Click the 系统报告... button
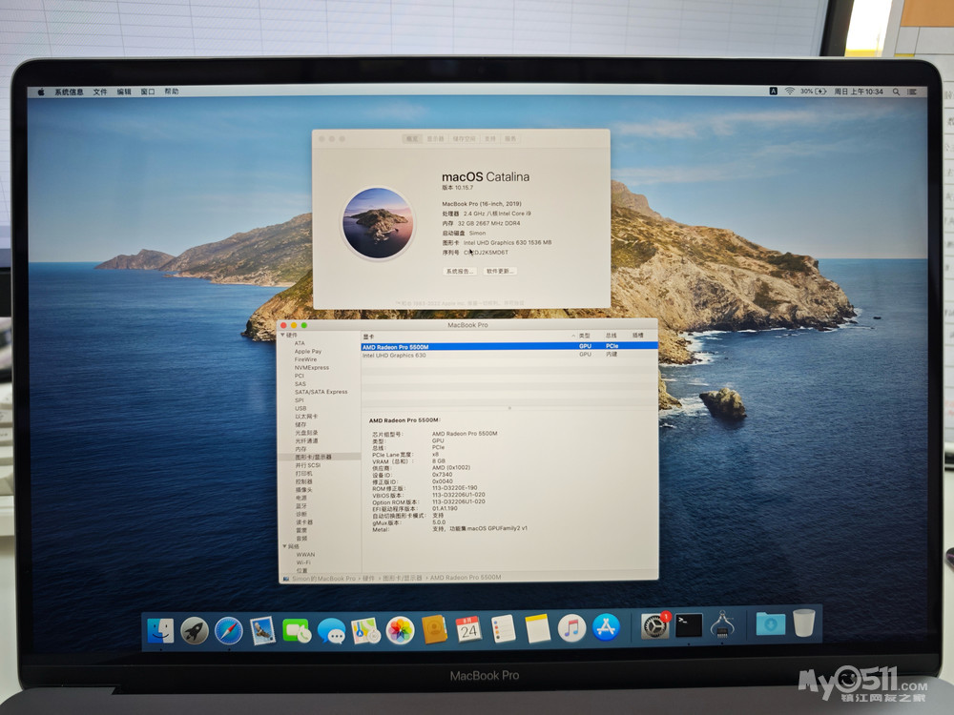Image resolution: width=954 pixels, height=715 pixels. [459, 271]
